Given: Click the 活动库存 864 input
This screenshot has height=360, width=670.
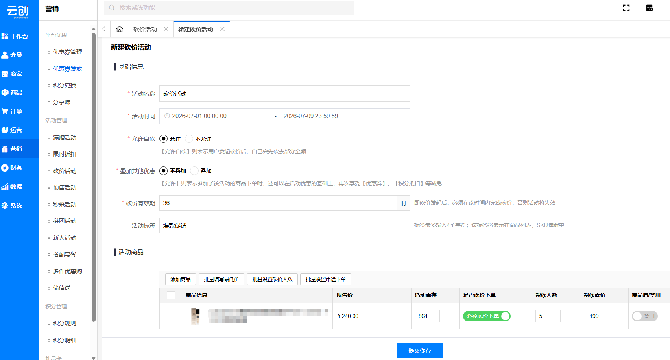Looking at the screenshot, I should tap(427, 316).
